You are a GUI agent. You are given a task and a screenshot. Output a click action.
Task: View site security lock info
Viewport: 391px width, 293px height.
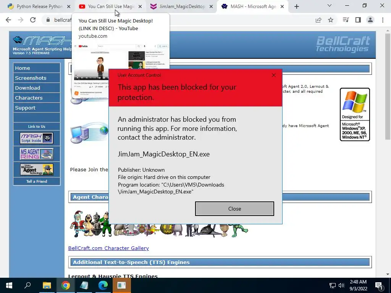pos(48,20)
